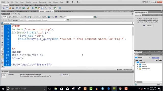
Task: Click the document Title input field
Action: 78,17
